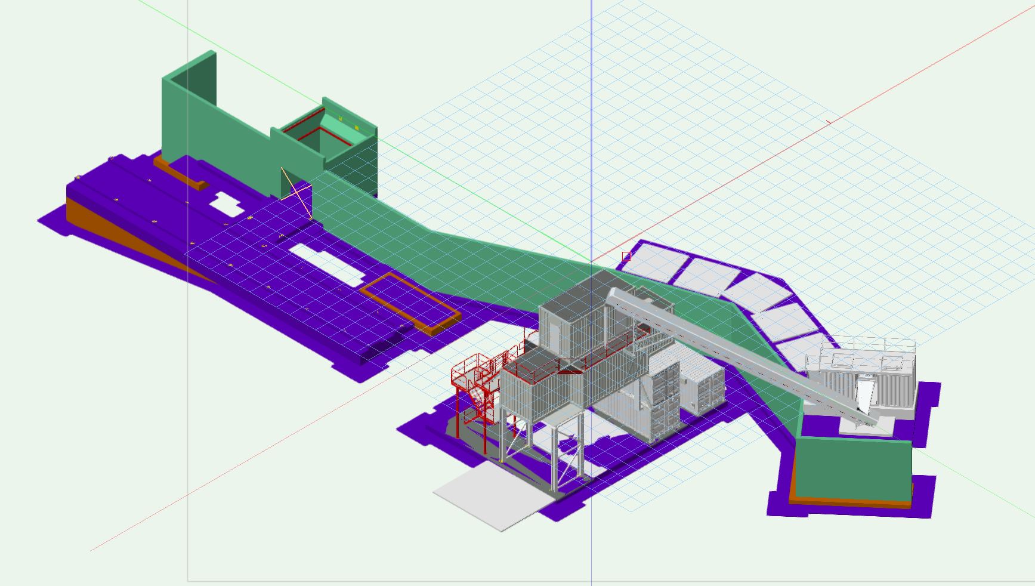Click the large white cutout in purple slab

pyautogui.click(x=326, y=263)
